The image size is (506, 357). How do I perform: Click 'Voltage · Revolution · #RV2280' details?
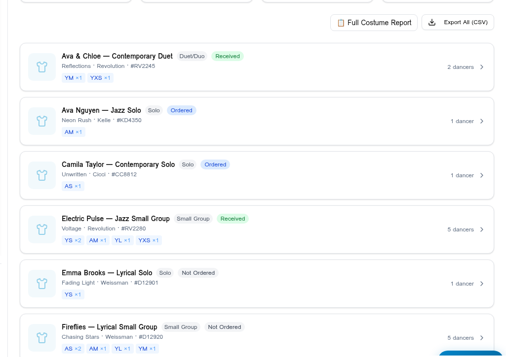pyautogui.click(x=104, y=228)
